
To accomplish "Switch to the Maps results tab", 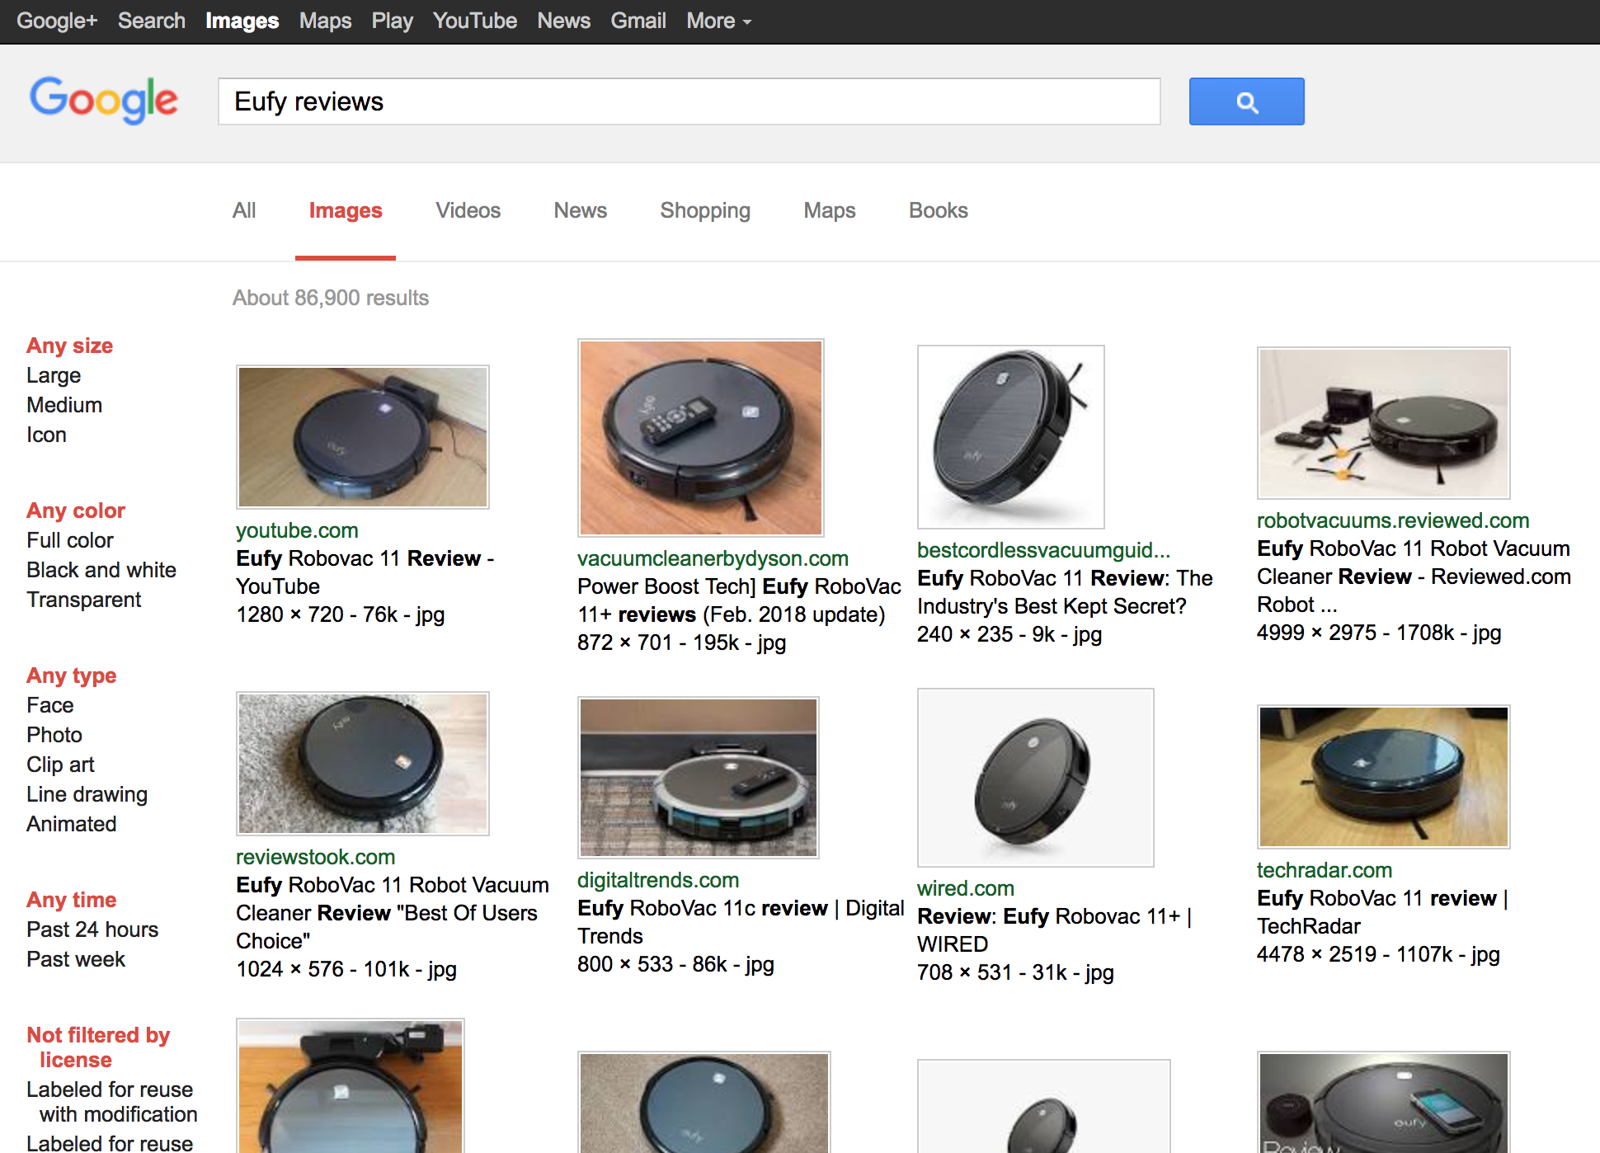I will [830, 210].
